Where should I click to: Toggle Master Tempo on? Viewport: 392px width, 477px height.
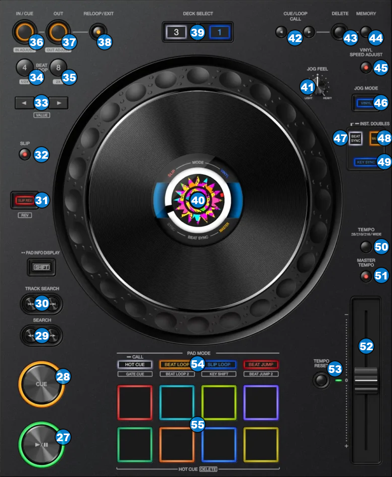tap(366, 276)
